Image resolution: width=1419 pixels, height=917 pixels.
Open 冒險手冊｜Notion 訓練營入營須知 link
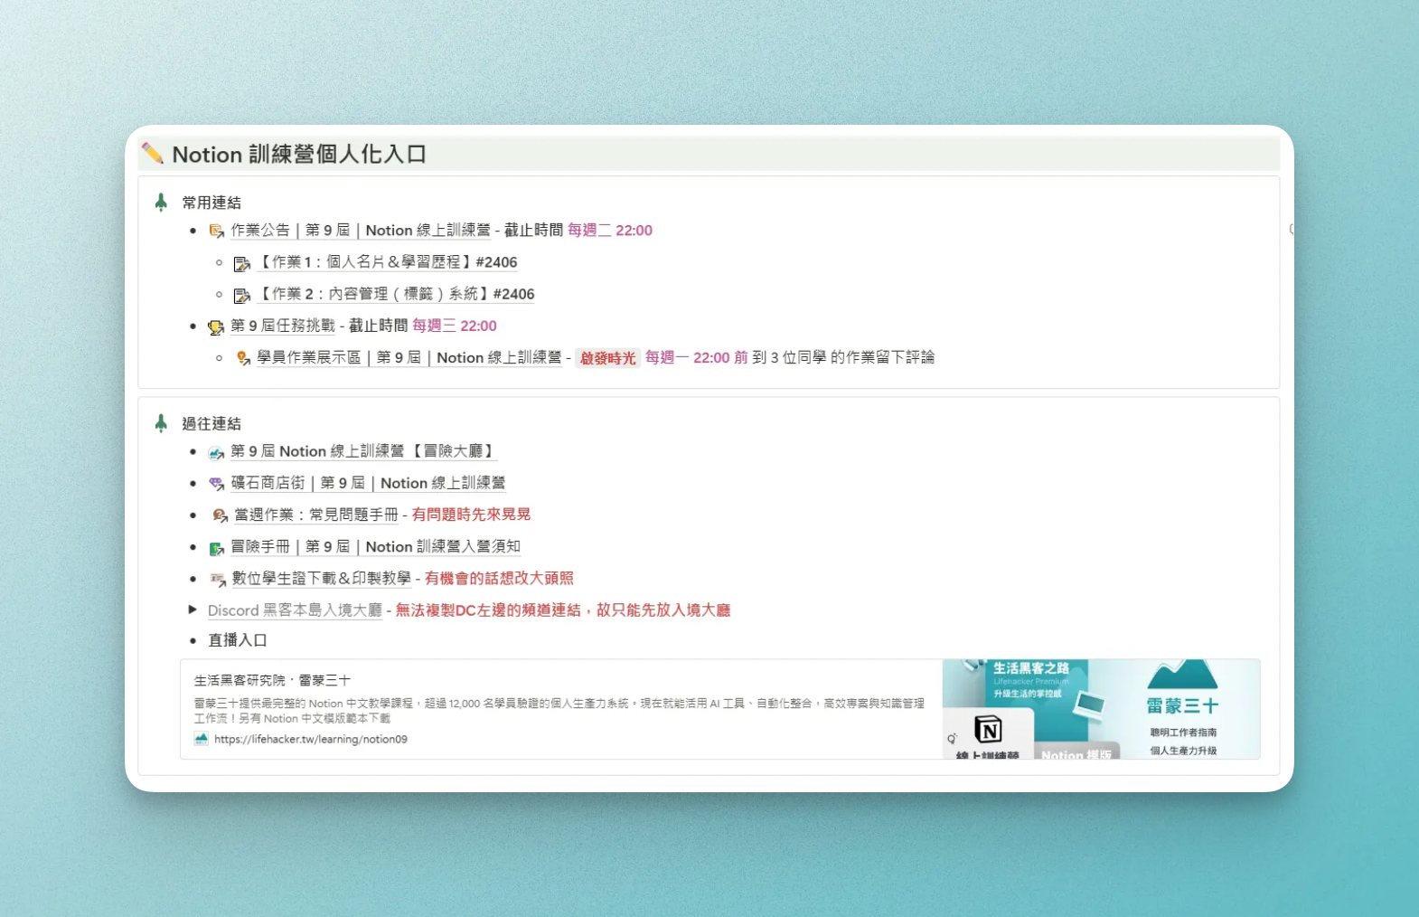point(376,546)
